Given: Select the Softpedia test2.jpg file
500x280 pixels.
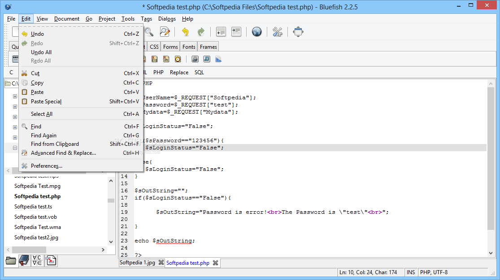Looking at the screenshot, I should pos(36,238).
